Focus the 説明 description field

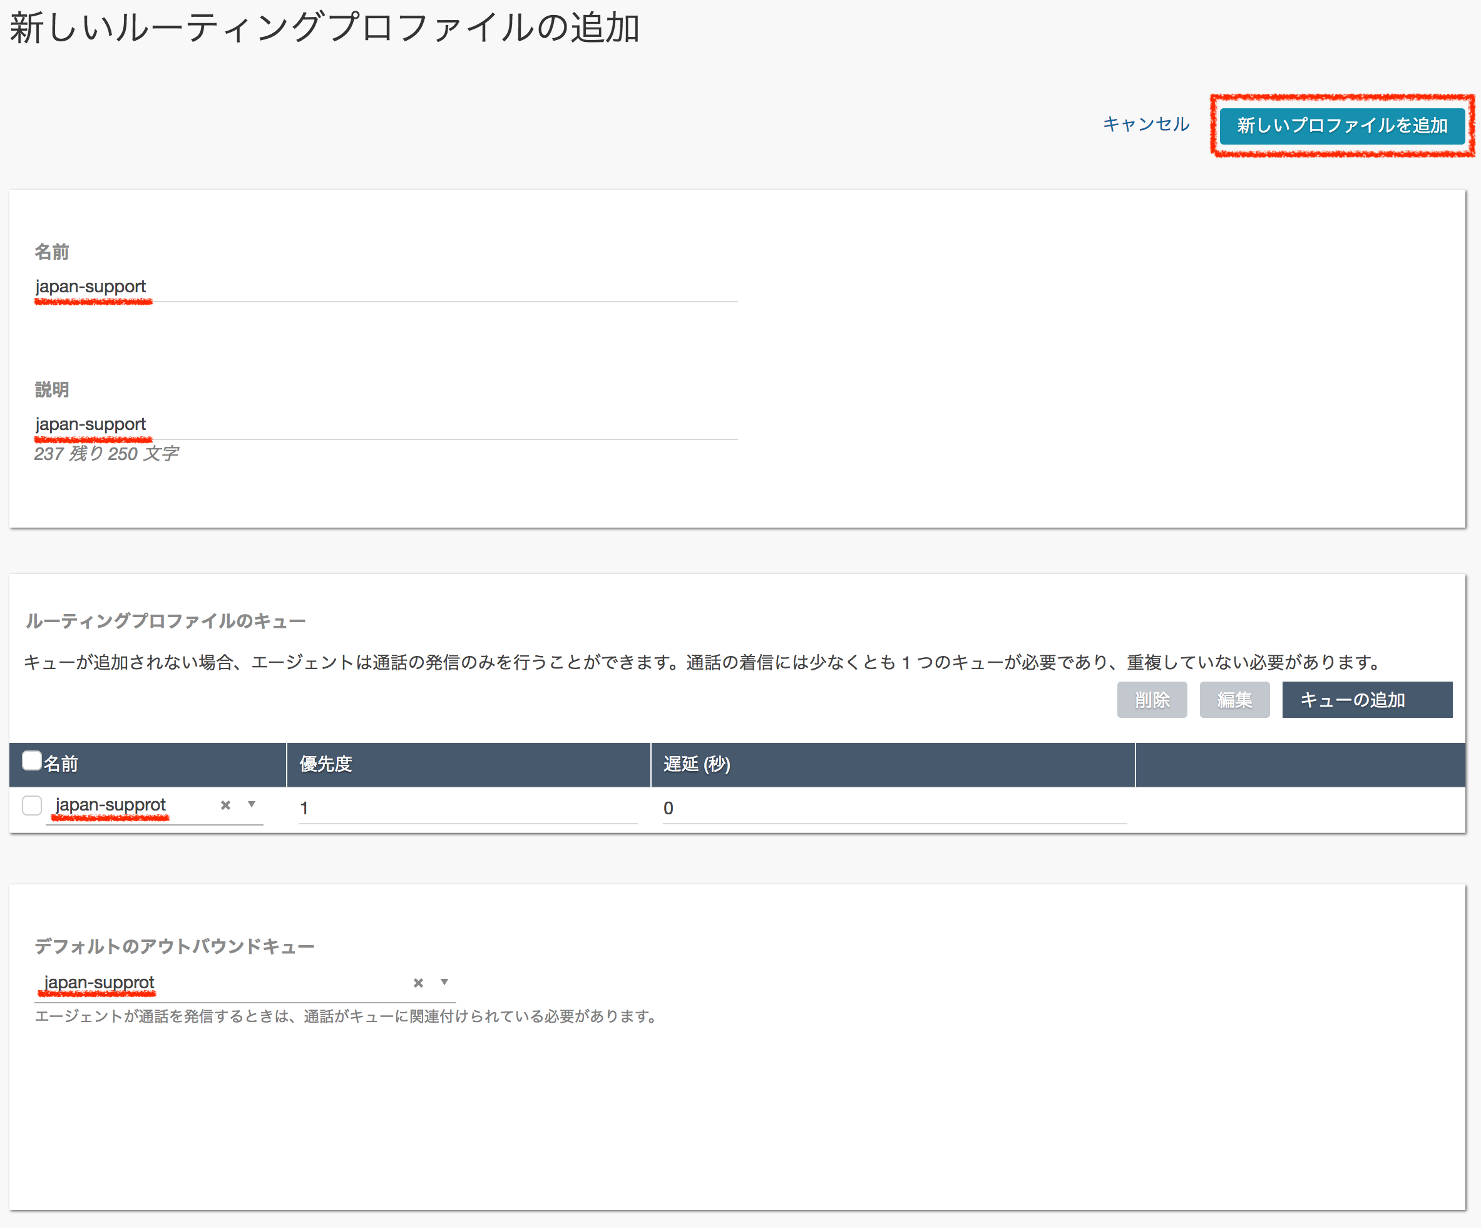282,424
